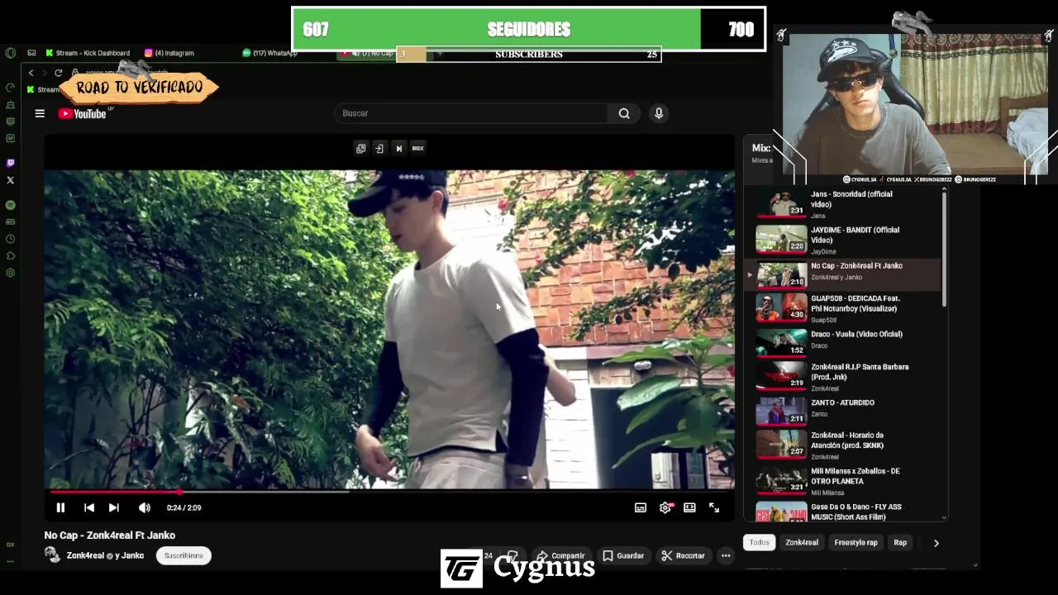Save the video with Guardar
1058x595 pixels.
[x=623, y=555]
